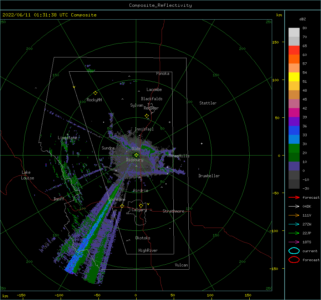
Task: Click the Blackfalds city label
Action: pos(152,99)
